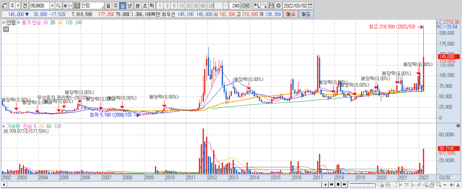
Task: Click the 10-period moving average label
Action: (x=45, y=22)
